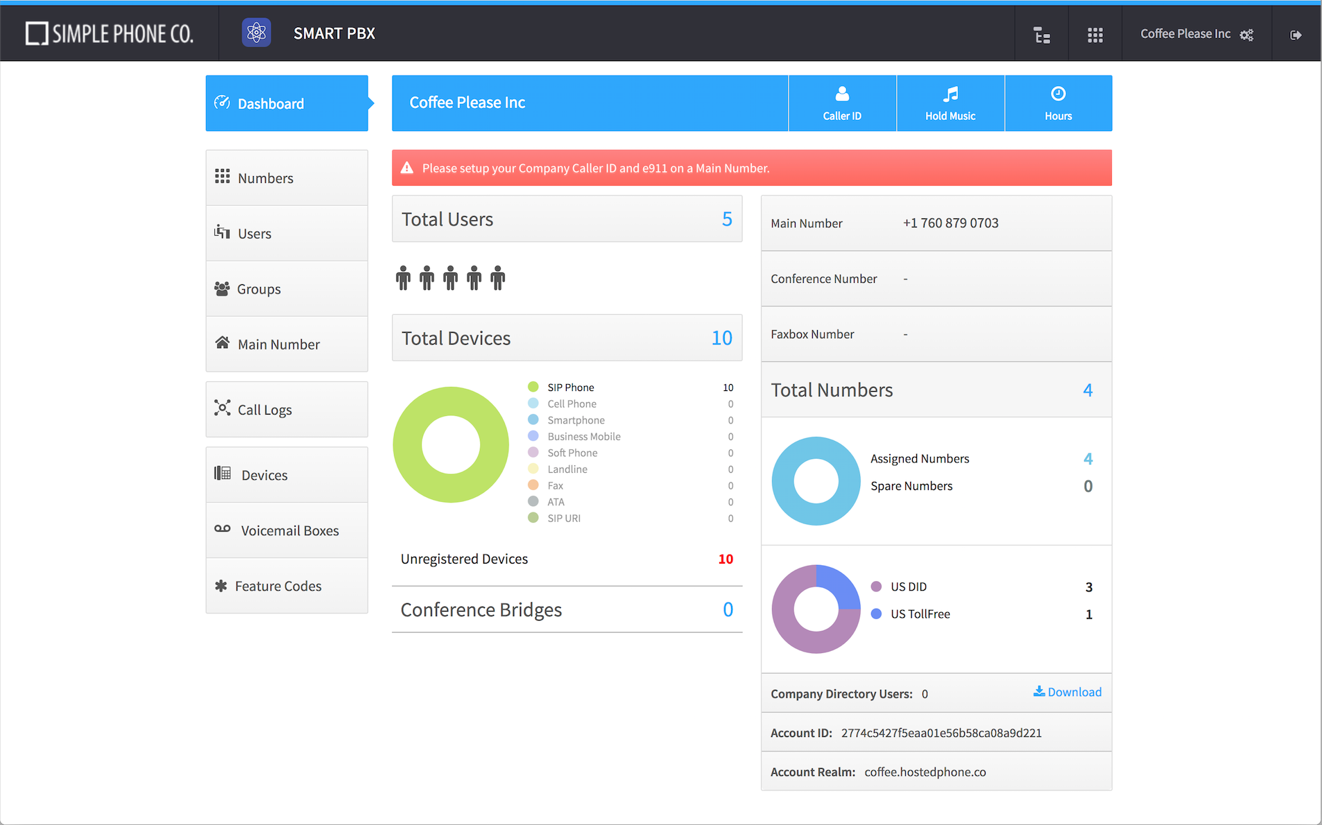Click the sign out icon
The height and width of the screenshot is (825, 1322).
(1296, 35)
